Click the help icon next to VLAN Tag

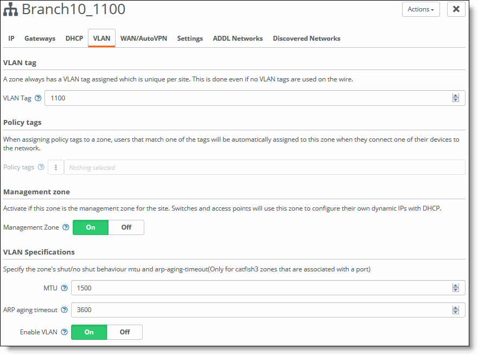coord(38,98)
